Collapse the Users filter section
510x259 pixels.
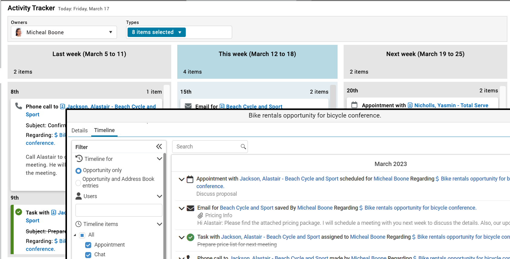(x=159, y=196)
